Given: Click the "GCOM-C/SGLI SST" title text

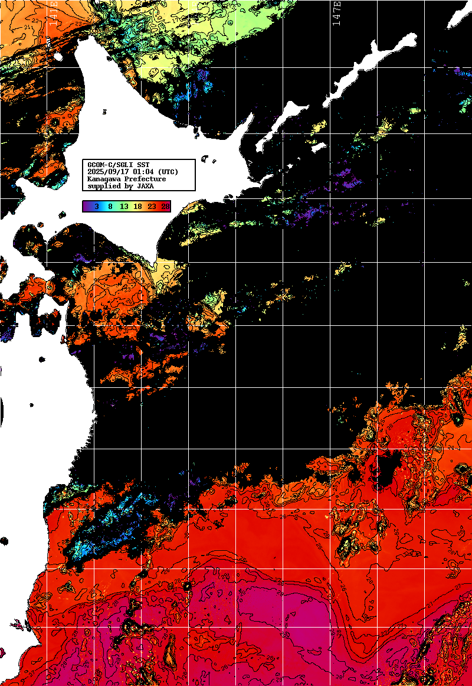Looking at the screenshot, I should pos(119,165).
